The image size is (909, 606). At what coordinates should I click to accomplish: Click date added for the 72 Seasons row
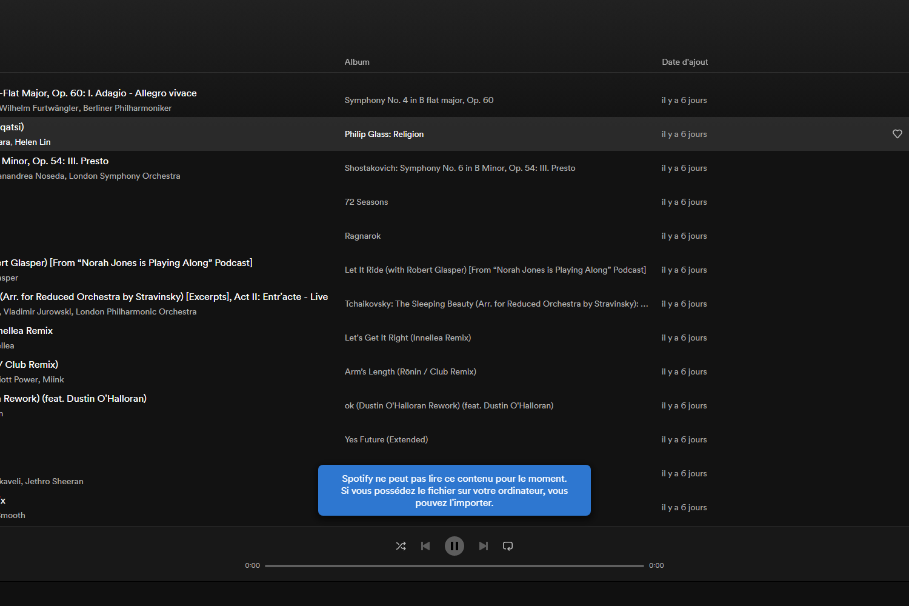coord(684,202)
